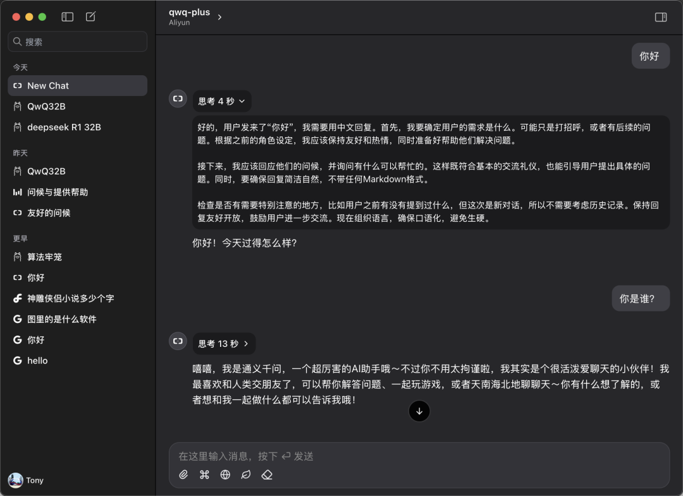Viewport: 683px width, 496px height.
Task: Clear context using the eraser icon
Action: point(267,475)
